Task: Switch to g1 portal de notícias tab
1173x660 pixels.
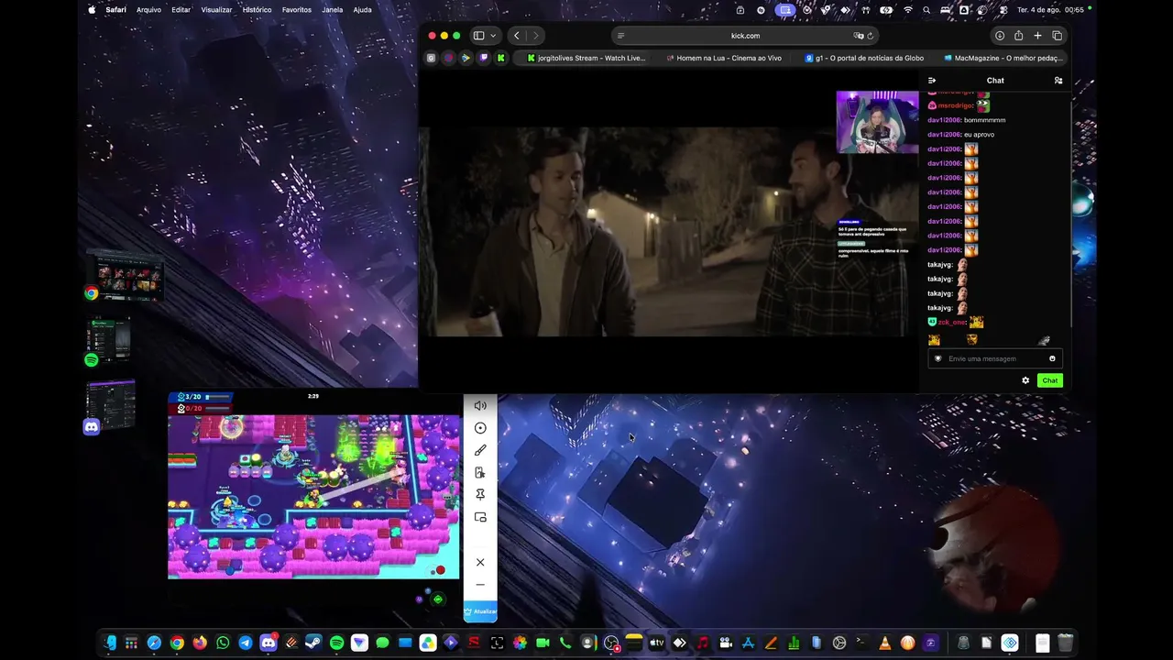Action: tap(863, 58)
